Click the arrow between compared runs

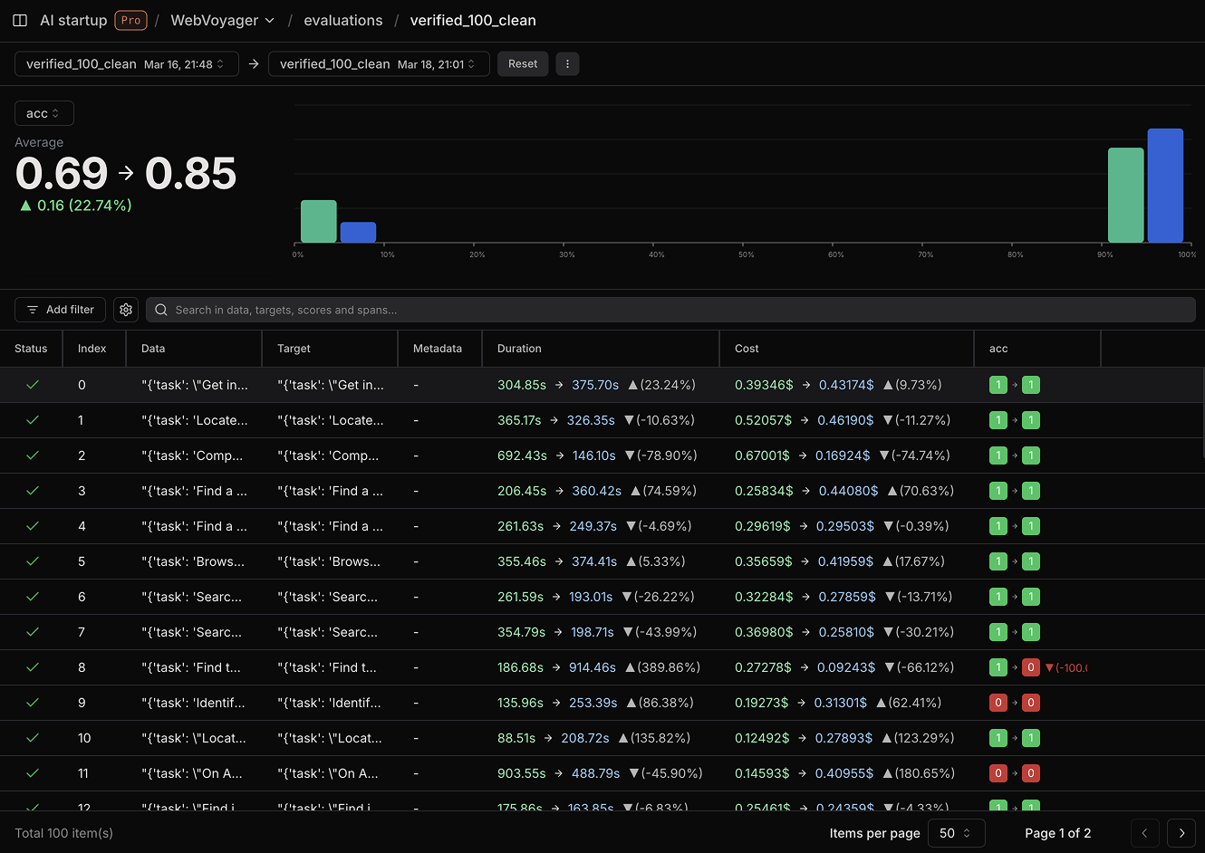point(254,64)
